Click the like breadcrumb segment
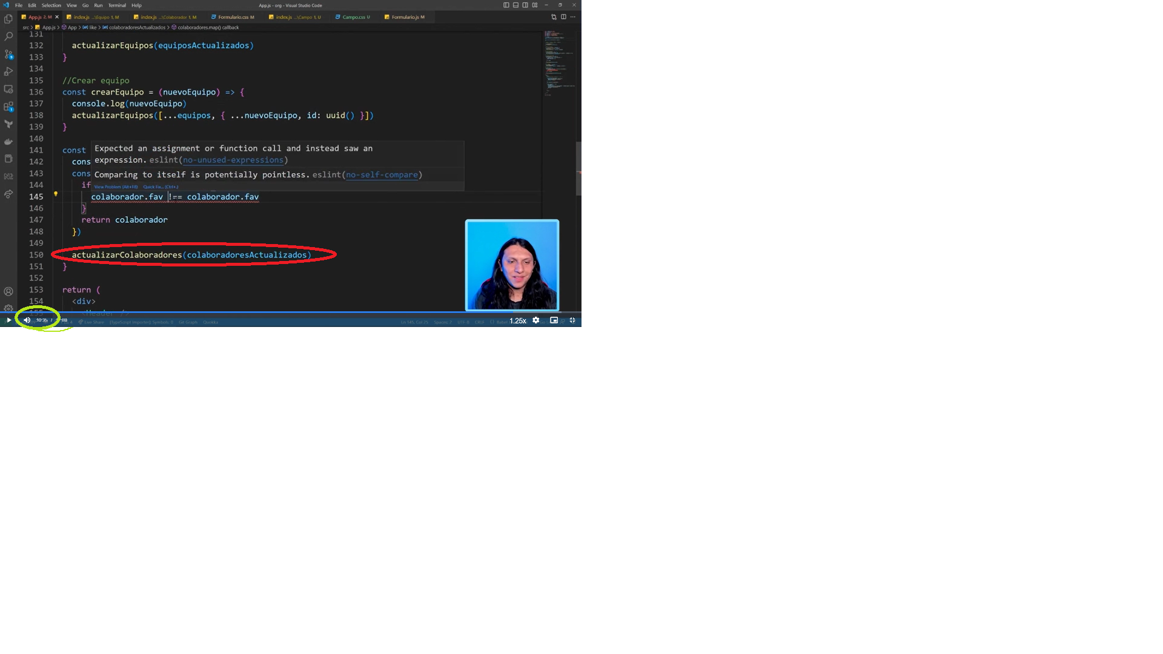 [90, 28]
